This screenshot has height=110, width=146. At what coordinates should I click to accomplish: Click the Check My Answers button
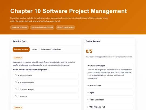[x=21, y=49]
